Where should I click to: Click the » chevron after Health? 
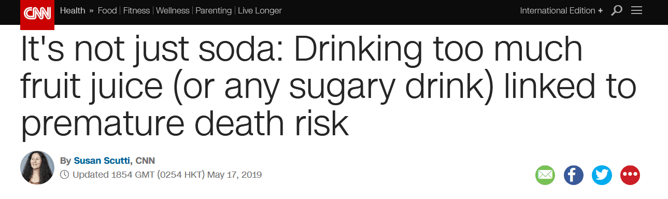(91, 11)
